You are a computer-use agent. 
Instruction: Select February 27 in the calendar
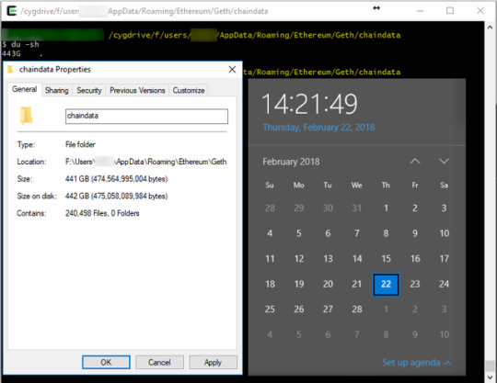click(x=328, y=310)
